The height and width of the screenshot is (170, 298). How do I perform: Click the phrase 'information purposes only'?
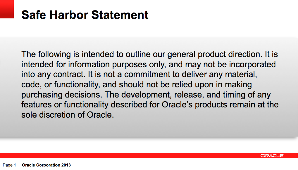pyautogui.click(x=117, y=65)
